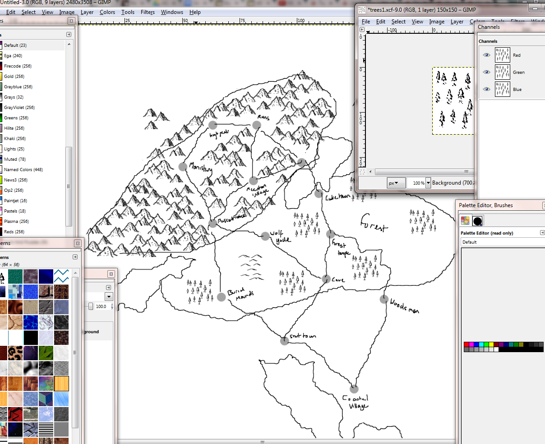Open the Layer menu in main window
545x444 pixels.
click(87, 12)
